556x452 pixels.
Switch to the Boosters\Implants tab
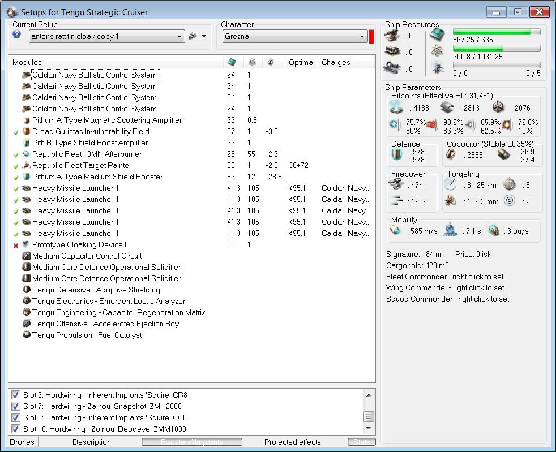click(x=192, y=442)
